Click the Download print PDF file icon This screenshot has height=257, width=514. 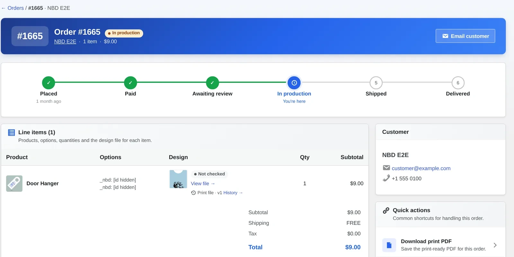389,245
